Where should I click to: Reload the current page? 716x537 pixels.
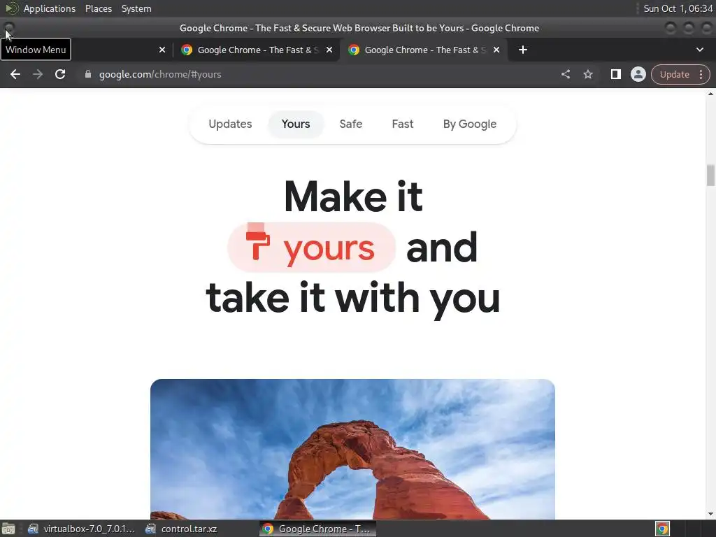pos(60,74)
